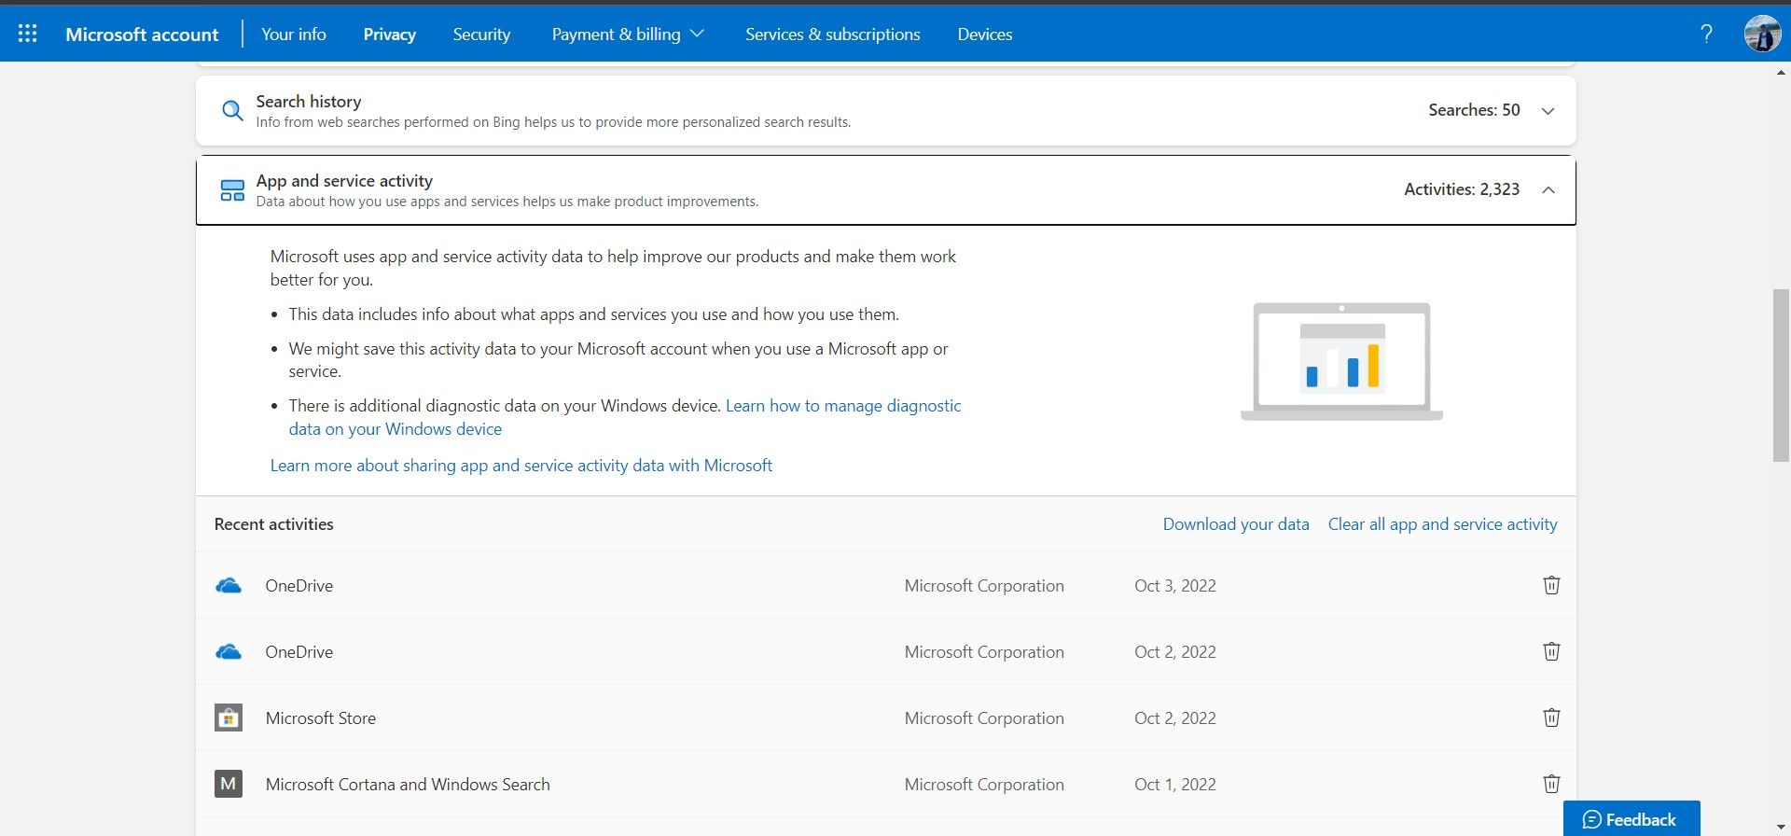This screenshot has width=1791, height=836.
Task: Click the Microsoft Store row name
Action: pyautogui.click(x=321, y=718)
